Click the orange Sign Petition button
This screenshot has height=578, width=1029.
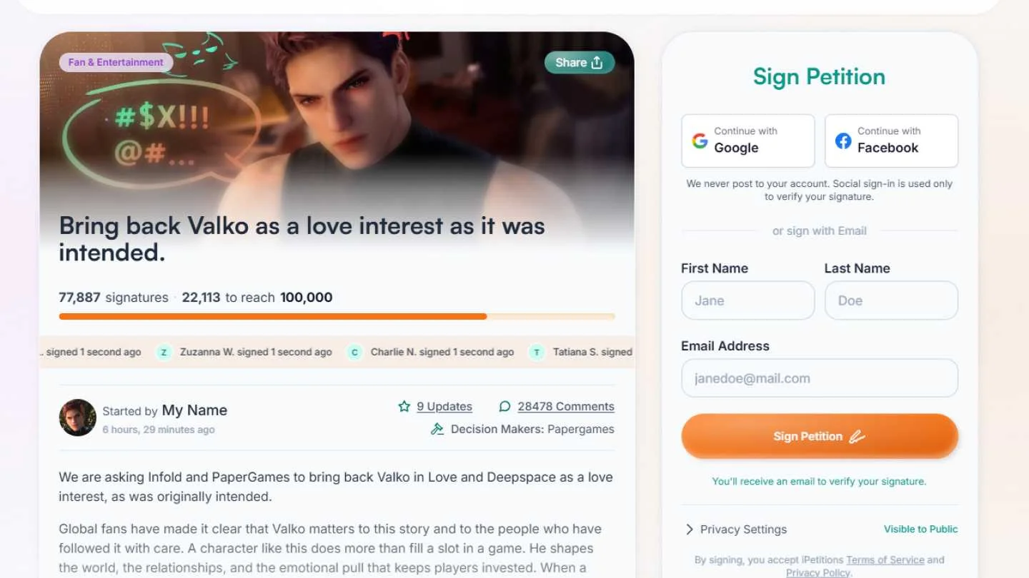(x=820, y=436)
